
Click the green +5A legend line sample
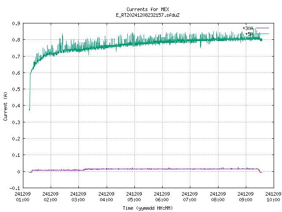[262, 34]
